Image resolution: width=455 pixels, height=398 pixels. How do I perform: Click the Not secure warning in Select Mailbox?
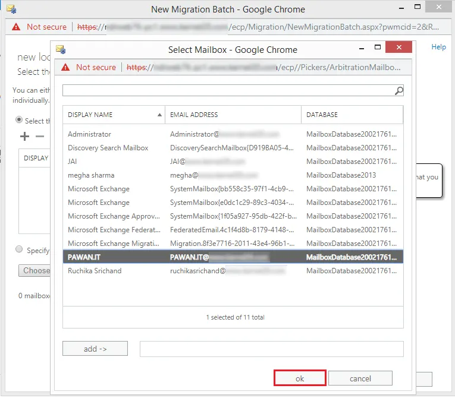click(89, 67)
